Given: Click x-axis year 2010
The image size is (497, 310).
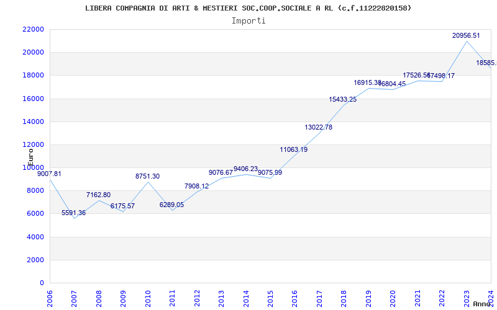Looking at the screenshot, I should click(148, 298).
